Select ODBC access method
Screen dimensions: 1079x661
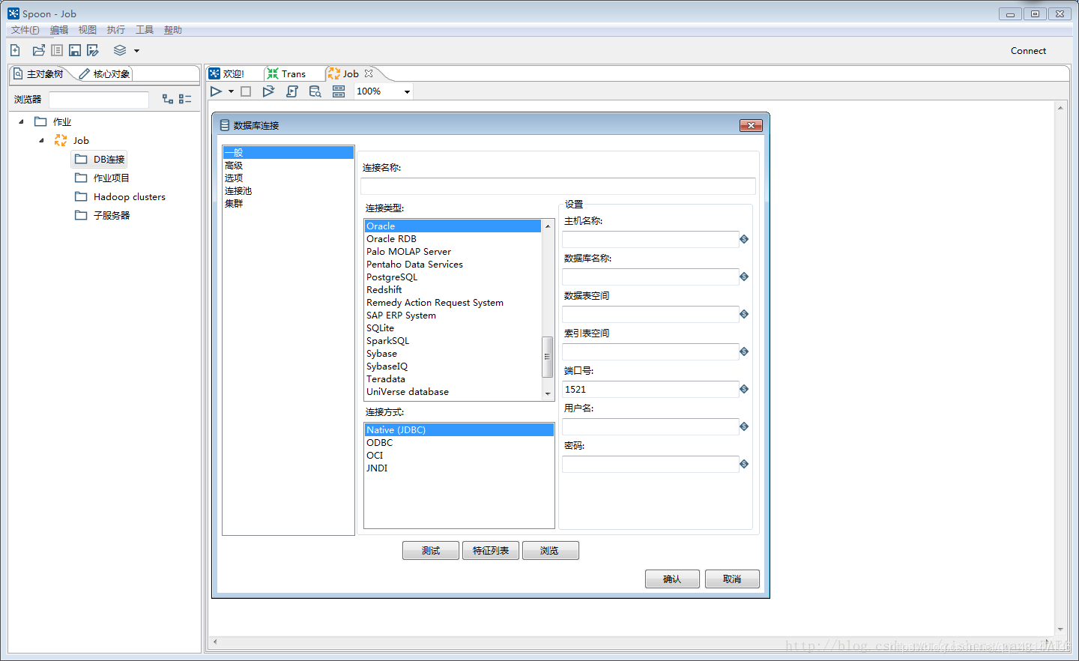(459, 443)
